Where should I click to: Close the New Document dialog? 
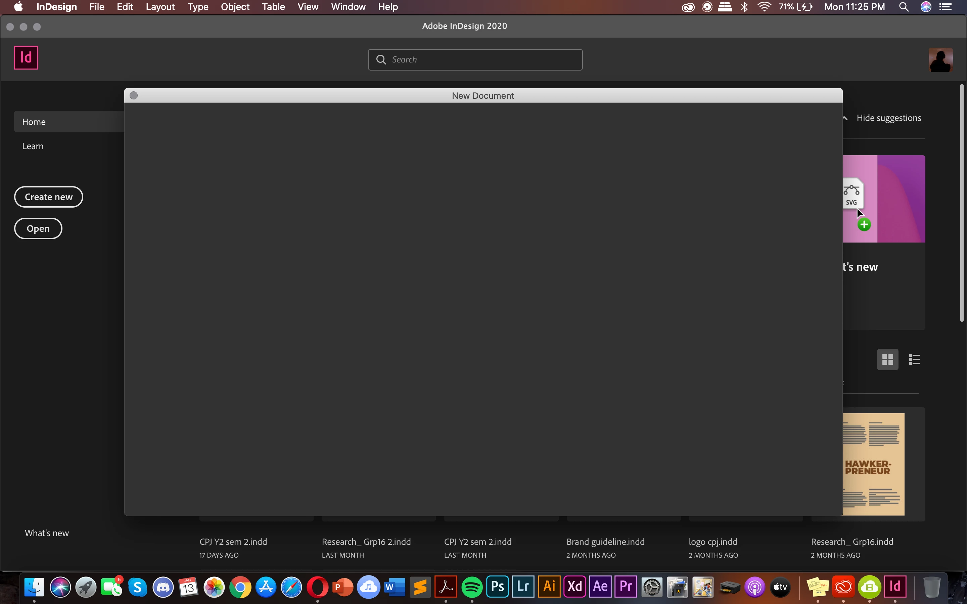[134, 95]
